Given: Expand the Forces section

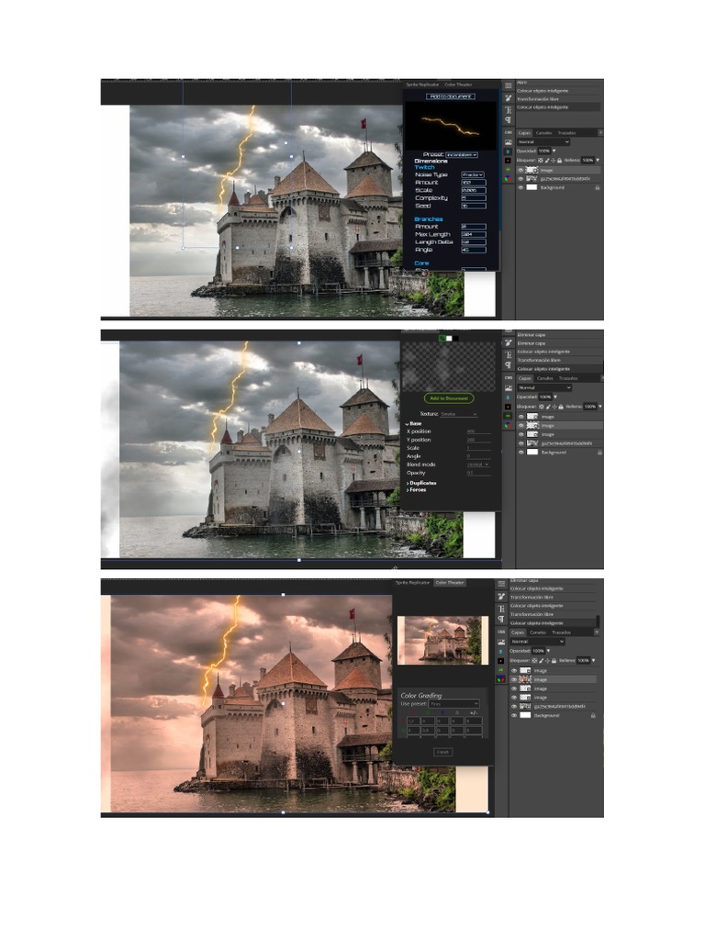Looking at the screenshot, I should point(416,490).
